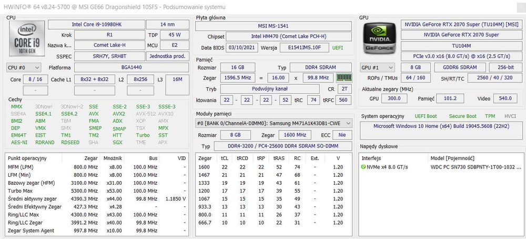
Task: Select the WDC PC SN730 drive row
Action: pos(441,167)
